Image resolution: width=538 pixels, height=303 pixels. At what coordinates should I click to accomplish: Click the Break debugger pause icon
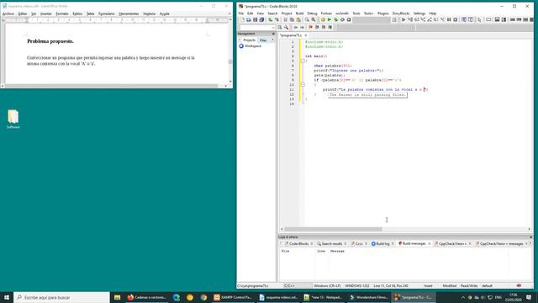(449, 20)
